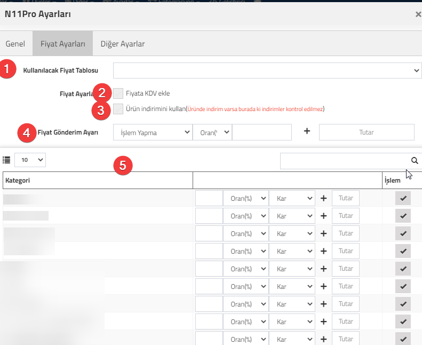Viewport: 422px width, 345px height.
Task: Switch to the Genel tab
Action: 15,44
